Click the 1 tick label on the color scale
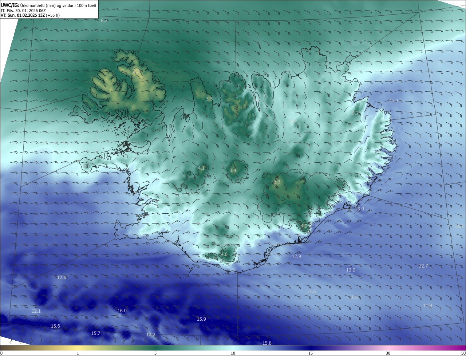 coord(78,353)
